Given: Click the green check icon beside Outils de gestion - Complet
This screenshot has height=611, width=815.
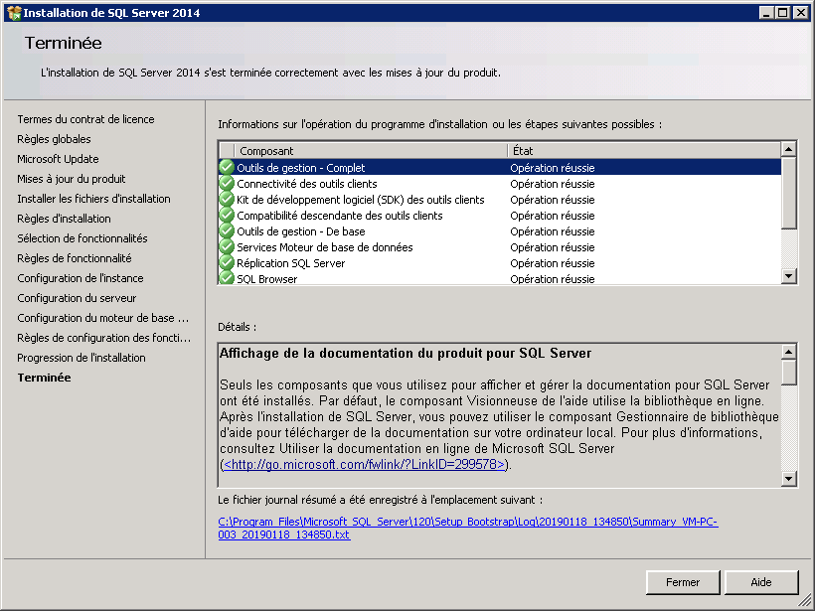Looking at the screenshot, I should coord(227,168).
